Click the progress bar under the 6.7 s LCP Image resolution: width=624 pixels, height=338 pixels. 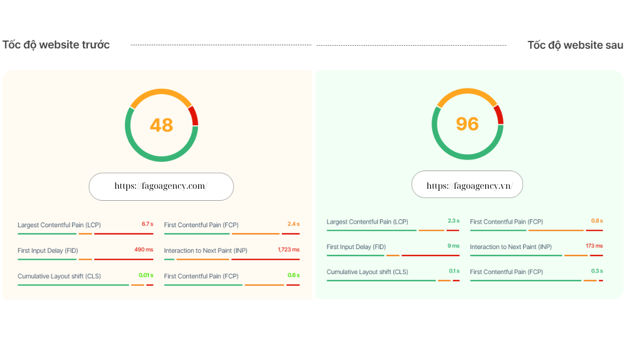coord(85,234)
